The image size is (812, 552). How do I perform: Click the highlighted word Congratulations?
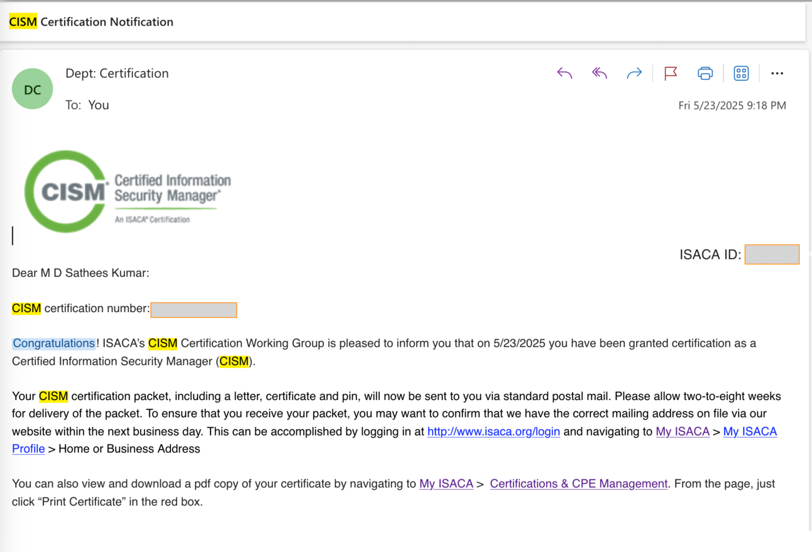click(54, 344)
